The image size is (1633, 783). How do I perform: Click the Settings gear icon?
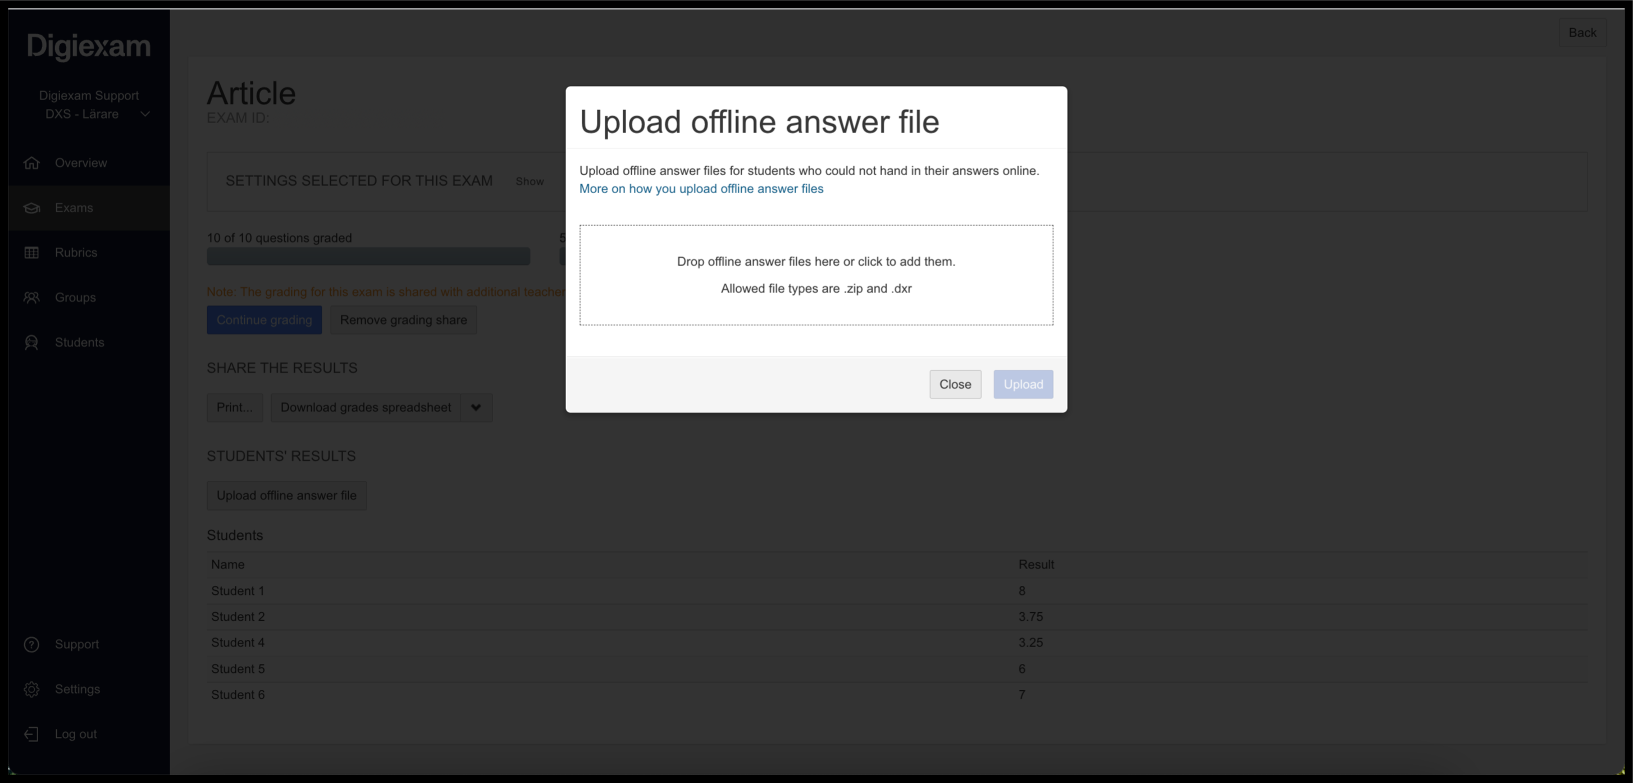(31, 689)
